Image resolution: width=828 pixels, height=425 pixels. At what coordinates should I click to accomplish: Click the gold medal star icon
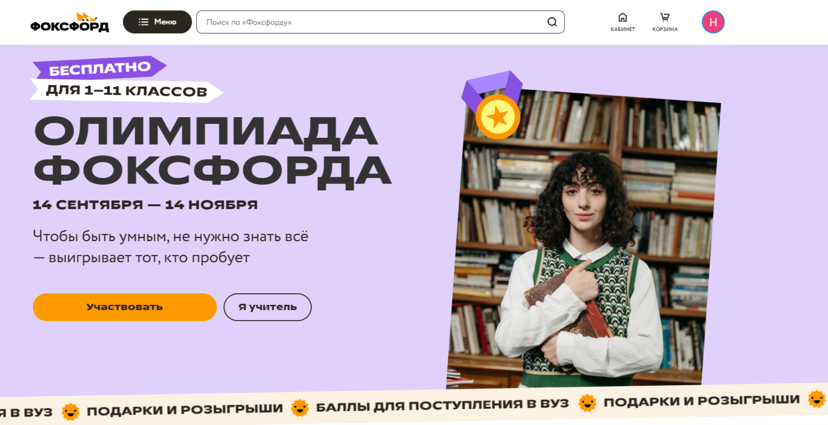(x=498, y=117)
